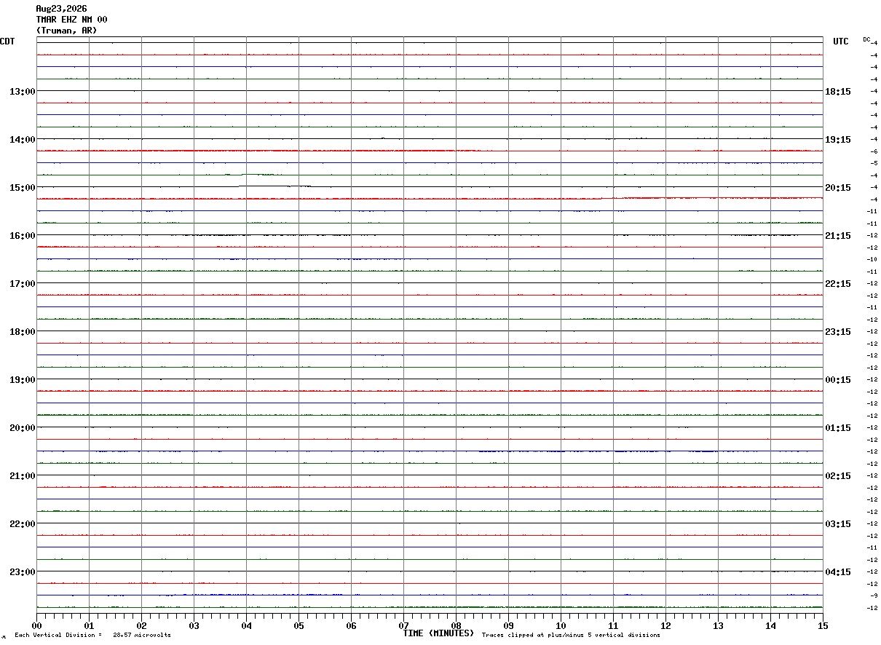
Task: Click the TMAR EHZ NM 00 station label
Action: coord(71,20)
